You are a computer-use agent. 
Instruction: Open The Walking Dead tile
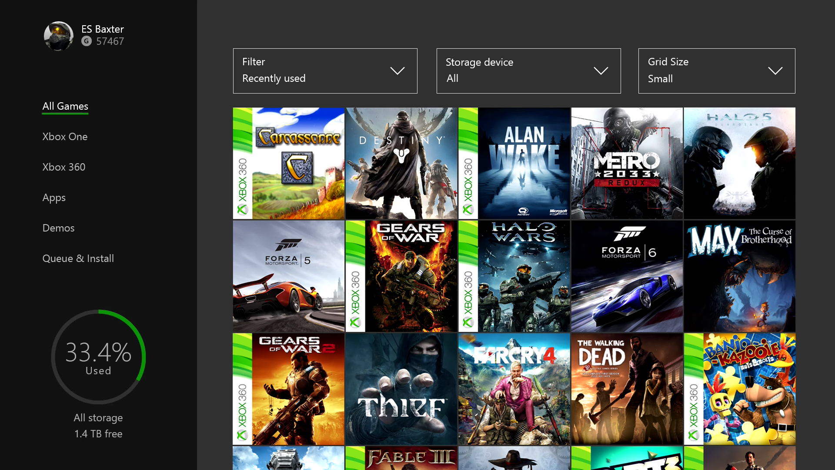[627, 389]
